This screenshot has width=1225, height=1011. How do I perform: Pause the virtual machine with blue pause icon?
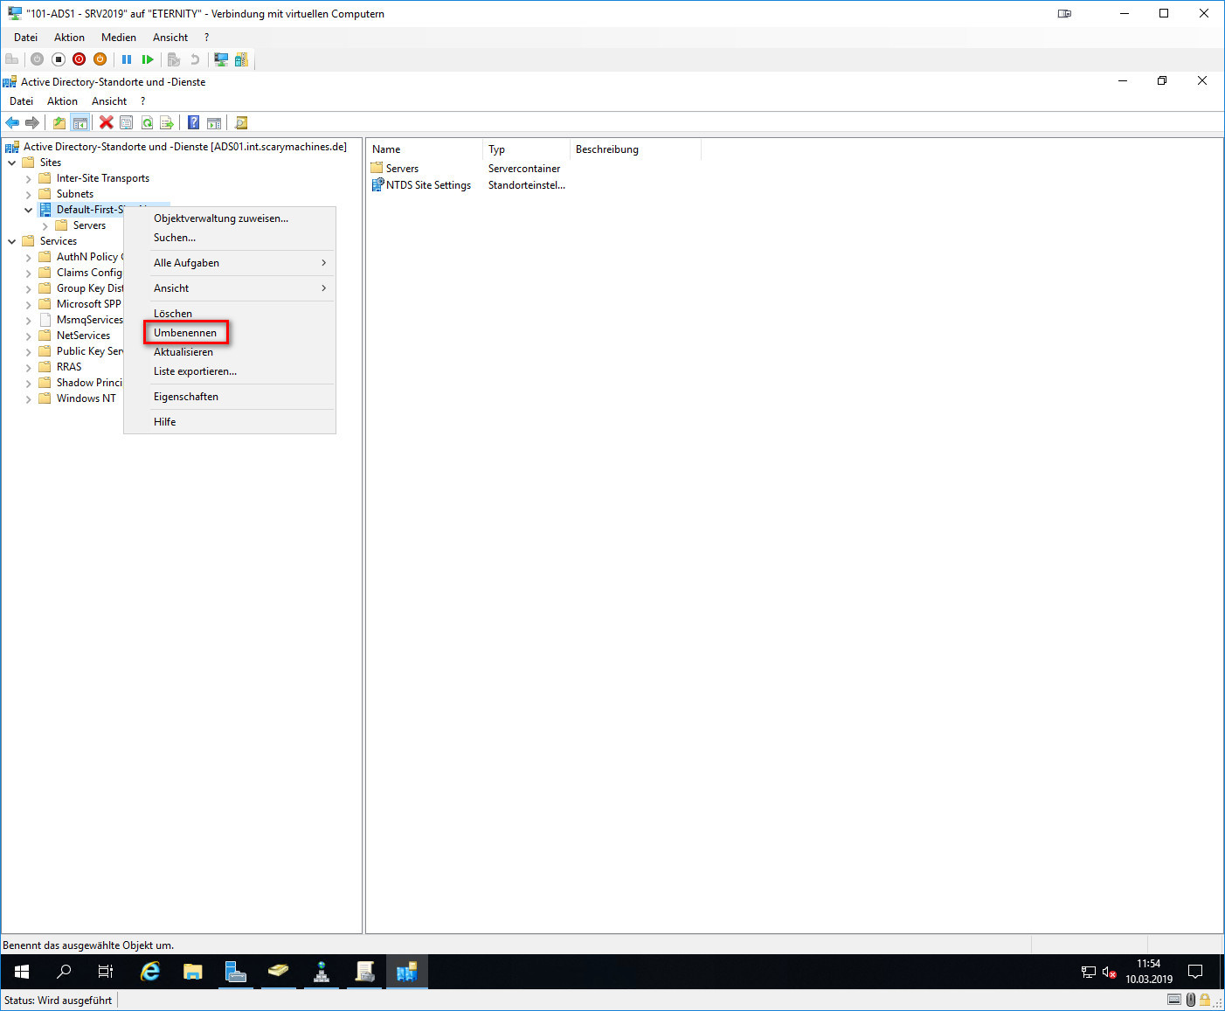click(126, 59)
